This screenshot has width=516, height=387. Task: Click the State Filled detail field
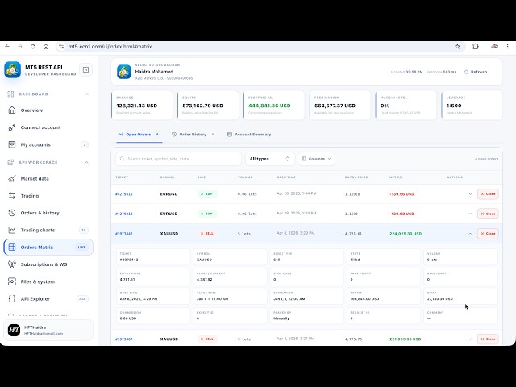pyautogui.click(x=384, y=257)
